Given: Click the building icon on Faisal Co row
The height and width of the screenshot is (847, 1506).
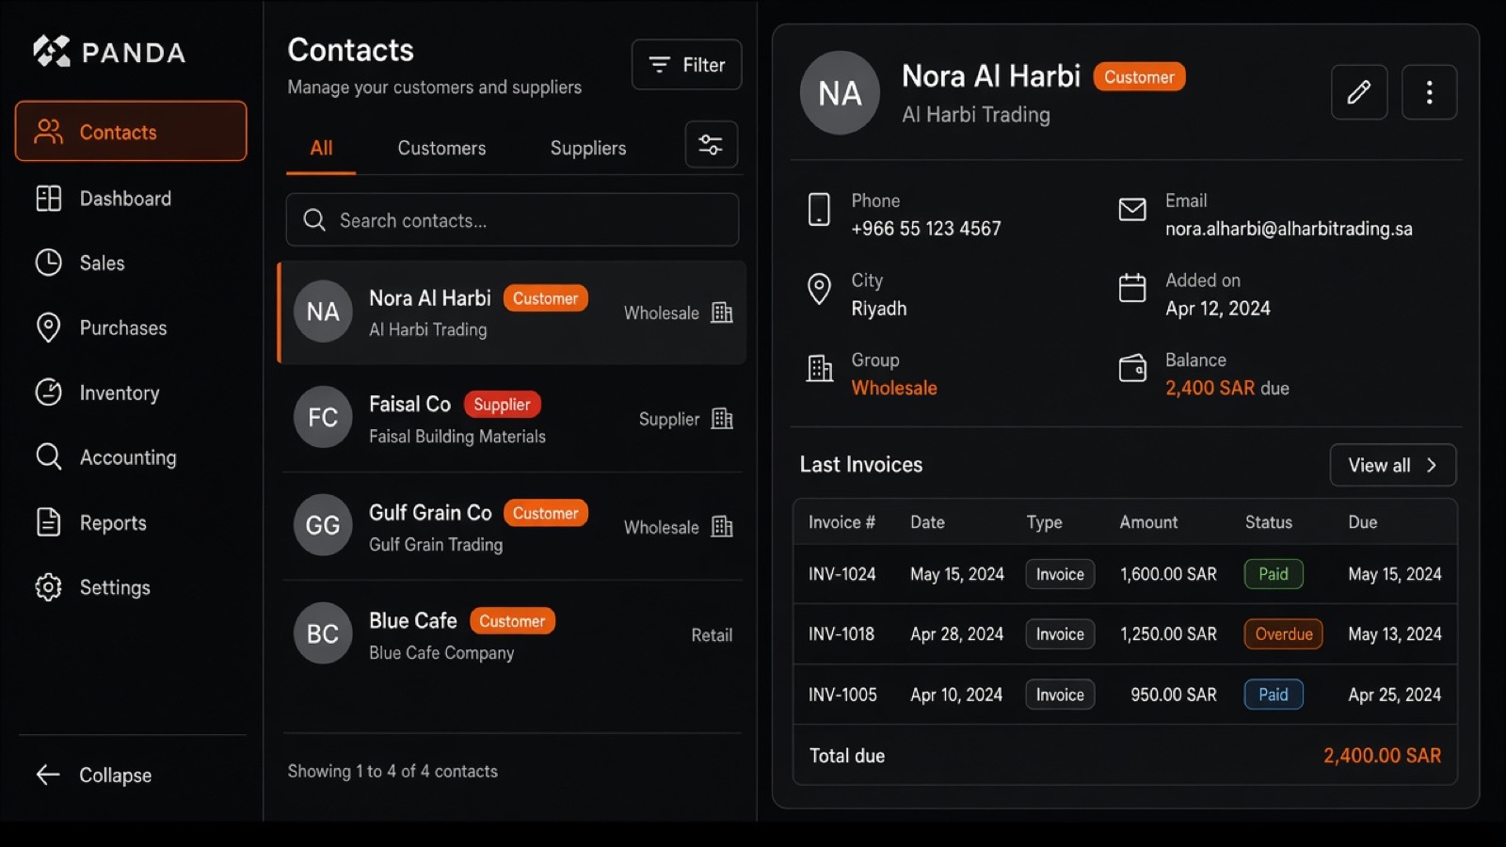Looking at the screenshot, I should point(722,419).
